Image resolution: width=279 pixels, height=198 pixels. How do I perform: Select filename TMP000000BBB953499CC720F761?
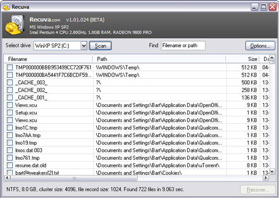(53, 67)
